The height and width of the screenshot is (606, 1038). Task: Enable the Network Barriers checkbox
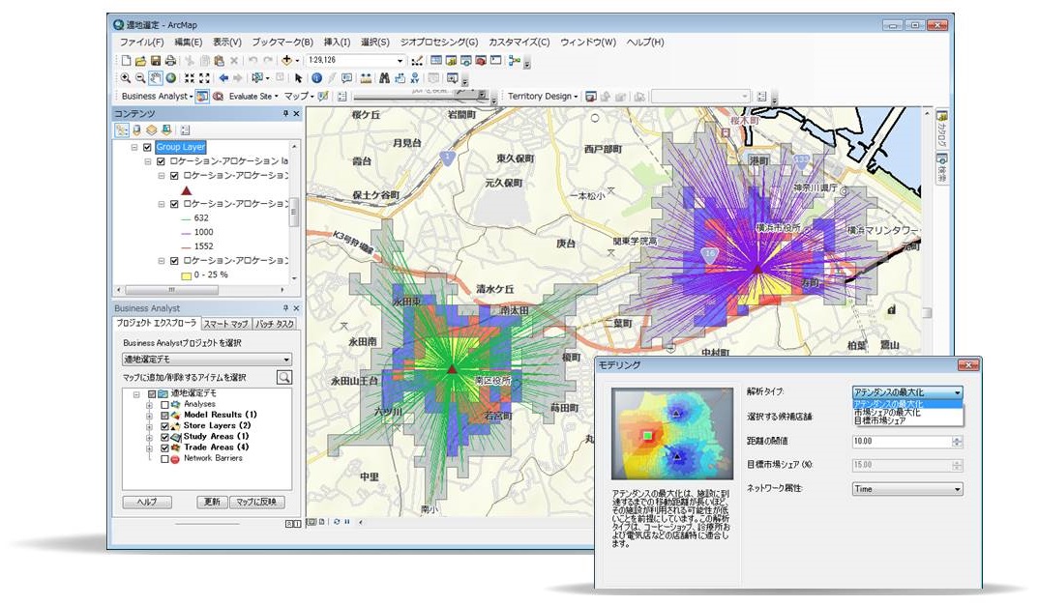click(x=164, y=458)
